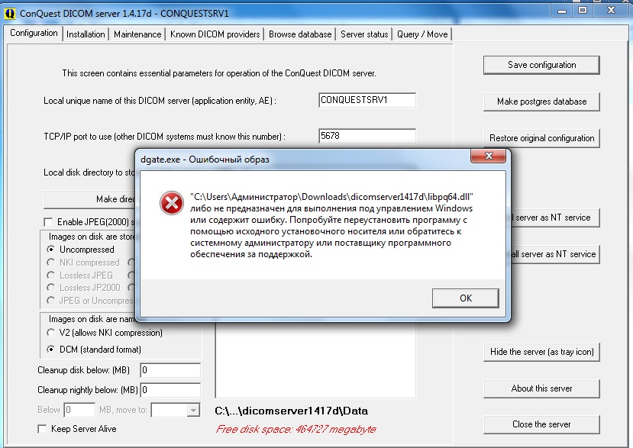Click the ConQuest app icon in title bar

click(x=10, y=12)
